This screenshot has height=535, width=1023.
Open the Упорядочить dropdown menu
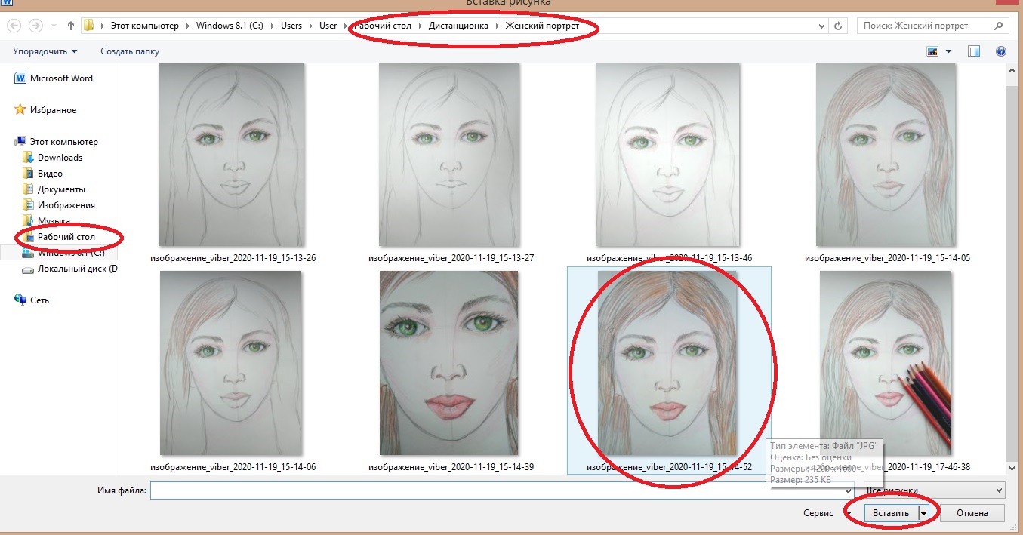(45, 51)
